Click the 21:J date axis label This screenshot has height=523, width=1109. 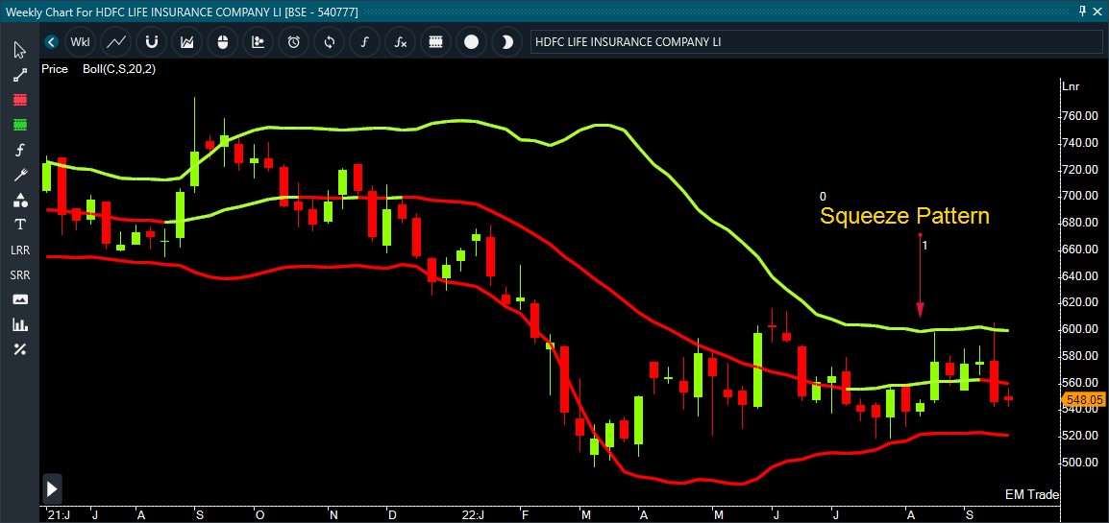[x=59, y=515]
